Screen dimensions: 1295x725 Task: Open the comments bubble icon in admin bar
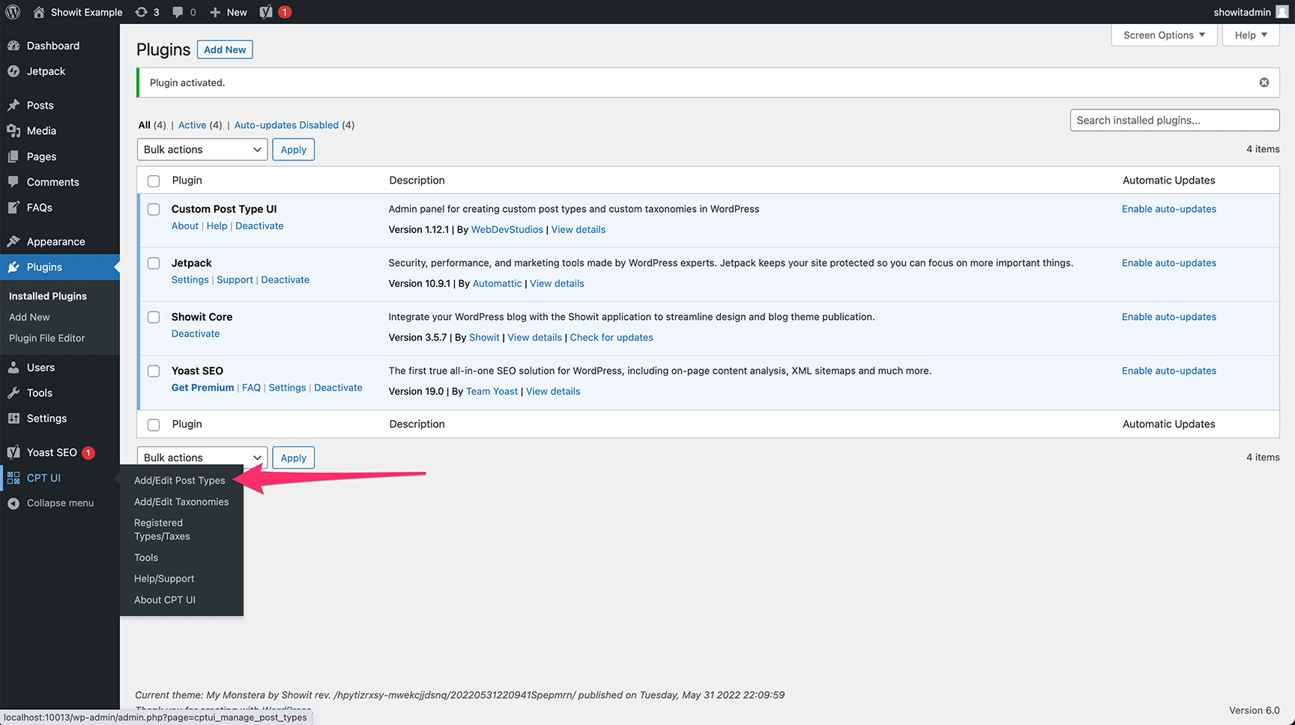177,11
